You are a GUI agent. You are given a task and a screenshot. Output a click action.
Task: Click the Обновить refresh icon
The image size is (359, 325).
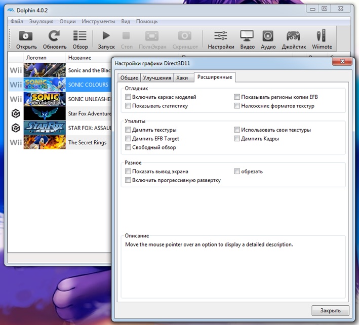click(54, 36)
